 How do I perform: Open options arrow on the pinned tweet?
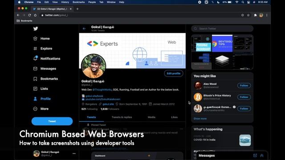181,129
